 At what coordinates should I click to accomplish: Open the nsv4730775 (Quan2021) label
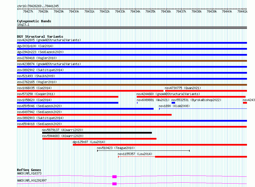pyautogui.click(x=183, y=88)
